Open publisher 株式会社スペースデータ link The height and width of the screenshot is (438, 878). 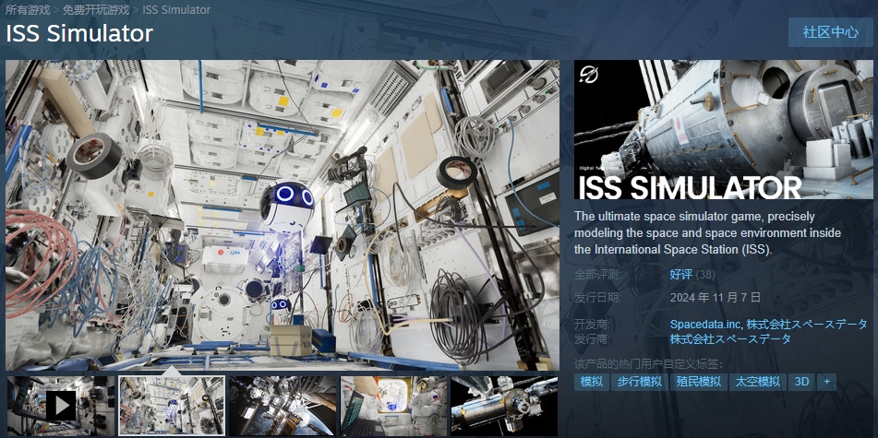(x=730, y=339)
